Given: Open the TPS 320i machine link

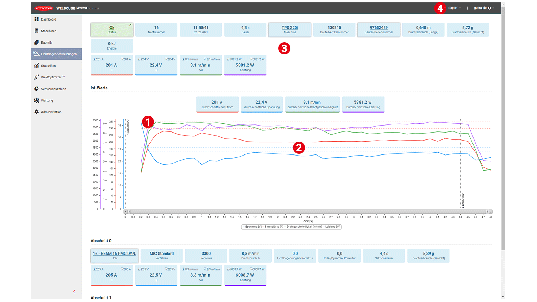Looking at the screenshot, I should pos(290,28).
